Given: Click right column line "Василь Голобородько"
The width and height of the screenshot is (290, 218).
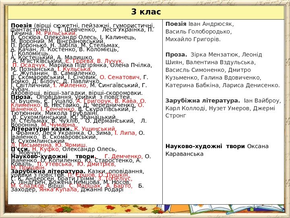Looking at the screenshot, I should pos(199,31).
